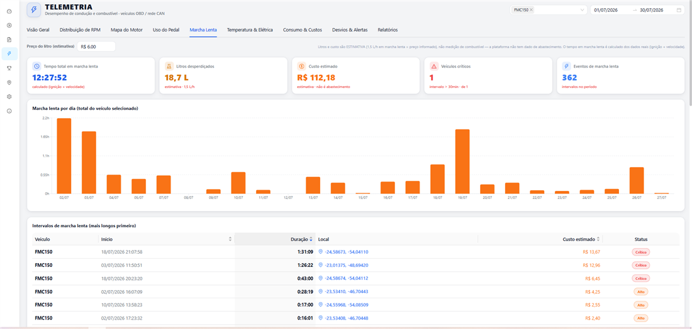This screenshot has height=329, width=692.
Task: Open location link -23,53410, -46,70443
Action: click(x=347, y=291)
